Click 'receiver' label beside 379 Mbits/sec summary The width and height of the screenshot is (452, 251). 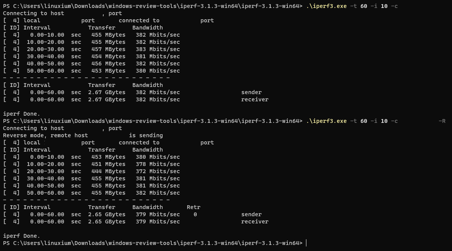255,222
